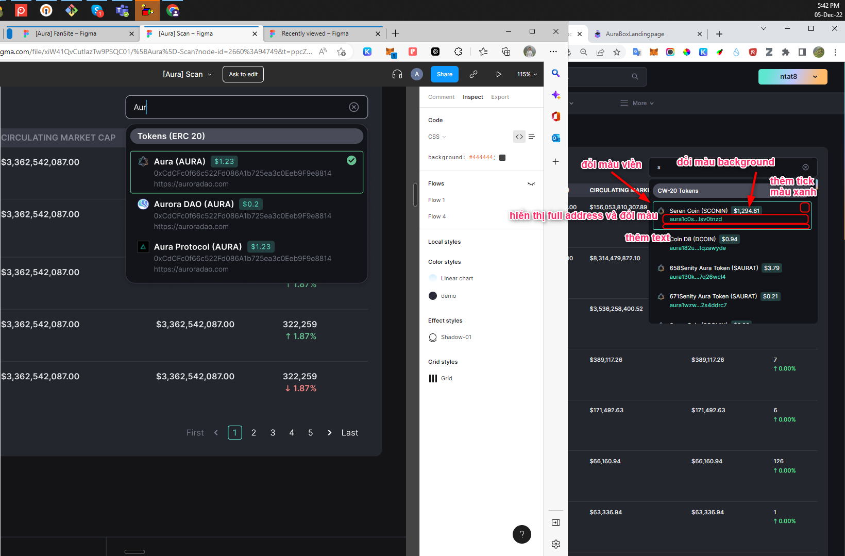Open Figma help question mark button

click(522, 534)
